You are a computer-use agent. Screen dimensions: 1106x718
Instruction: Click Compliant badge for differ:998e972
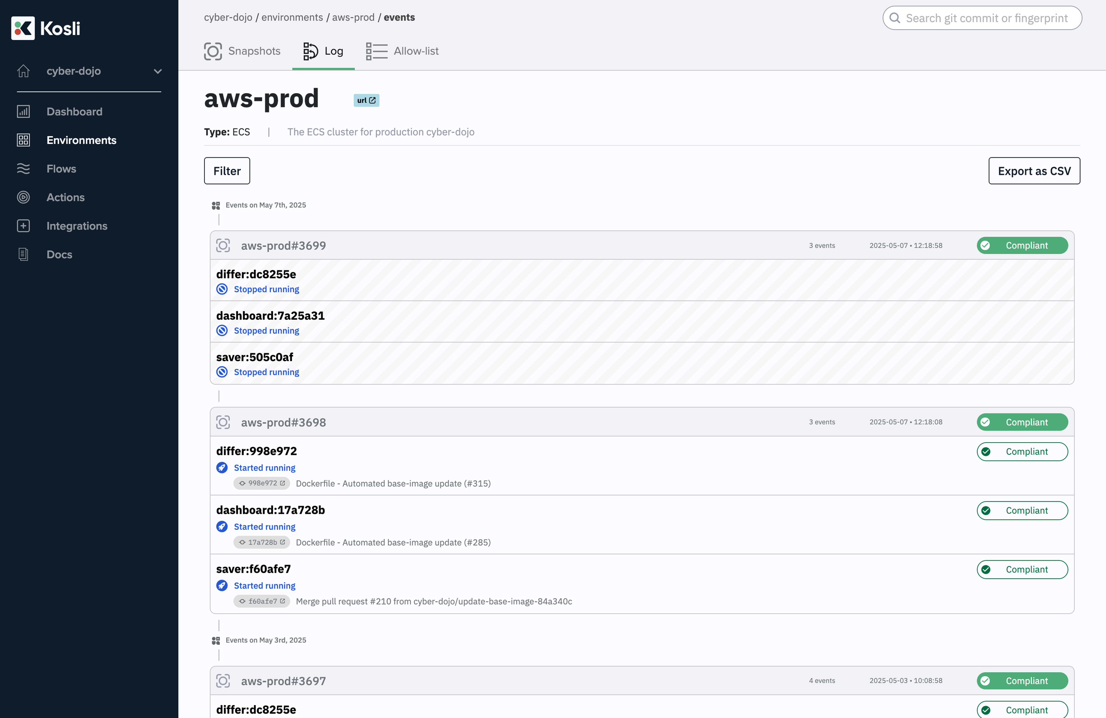click(1022, 452)
